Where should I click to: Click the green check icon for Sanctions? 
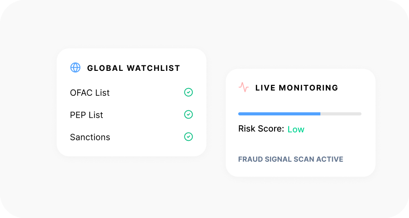188,137
